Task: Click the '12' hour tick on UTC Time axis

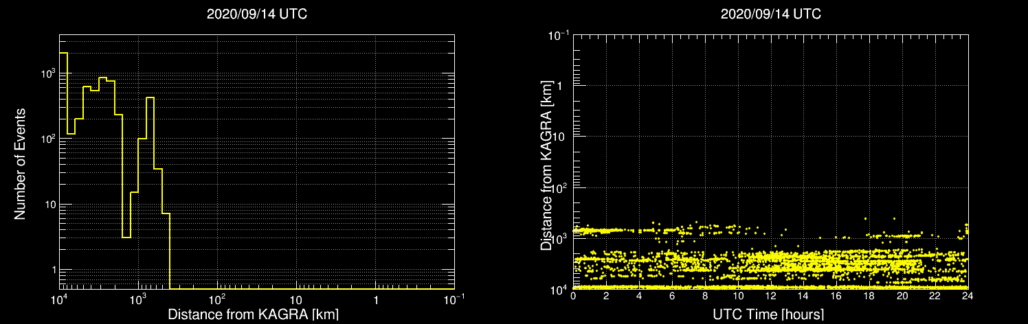Action: coord(770,296)
